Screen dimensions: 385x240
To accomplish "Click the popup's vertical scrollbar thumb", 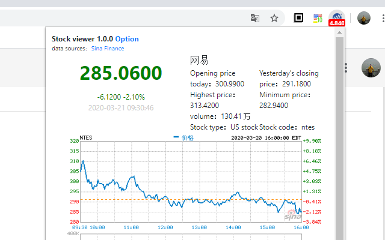I will point(339,137).
